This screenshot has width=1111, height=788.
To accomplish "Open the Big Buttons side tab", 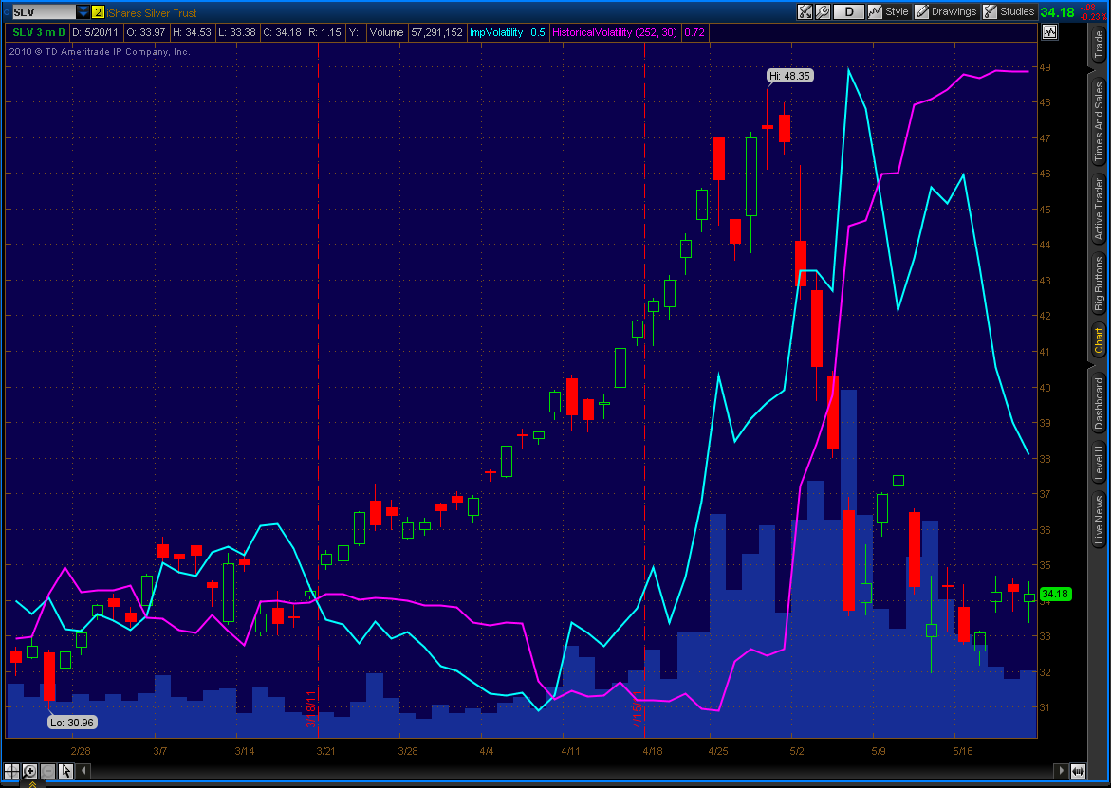I will pos(1099,284).
